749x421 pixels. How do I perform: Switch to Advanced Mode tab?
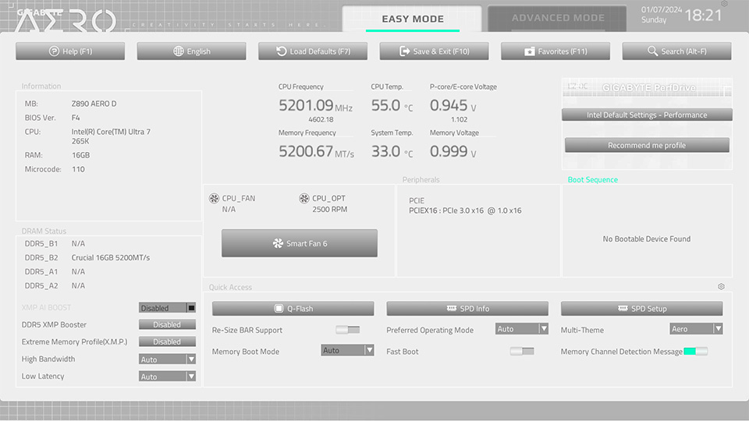click(557, 18)
